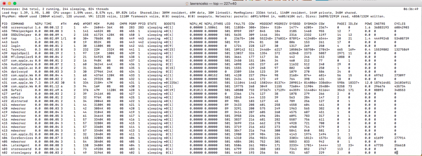Click the 'running' state of the top process
The width and height of the screenshot is (422, 156).
pyautogui.click(x=154, y=38)
